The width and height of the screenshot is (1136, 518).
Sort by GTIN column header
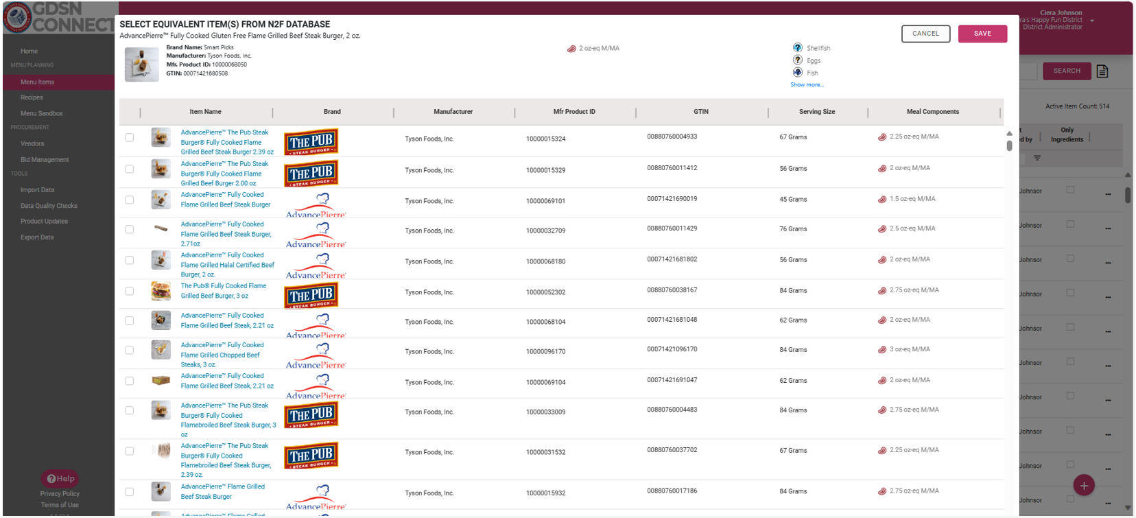coord(701,112)
